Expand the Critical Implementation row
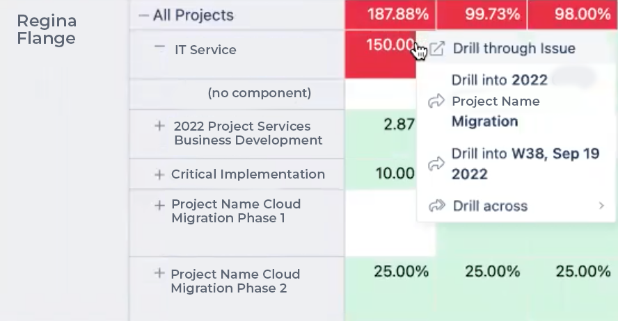Image resolution: width=618 pixels, height=321 pixels. (x=159, y=174)
